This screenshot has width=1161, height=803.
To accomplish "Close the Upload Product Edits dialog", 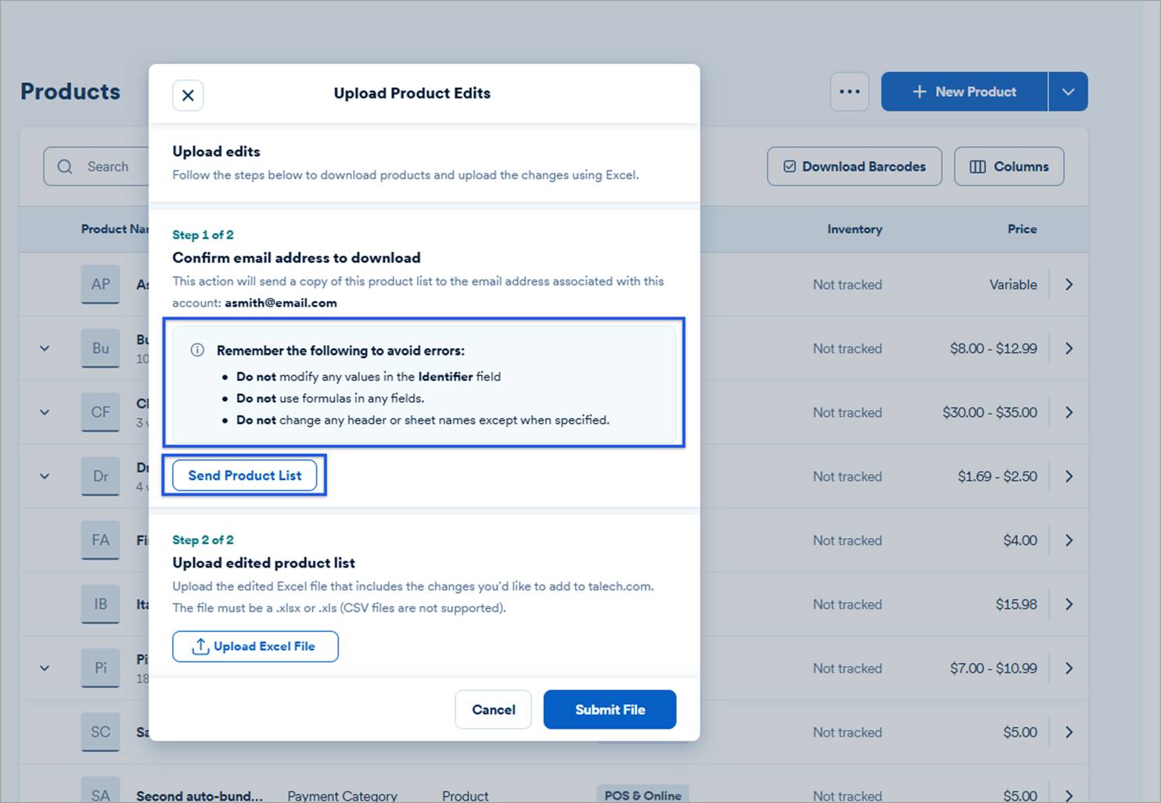I will point(188,95).
